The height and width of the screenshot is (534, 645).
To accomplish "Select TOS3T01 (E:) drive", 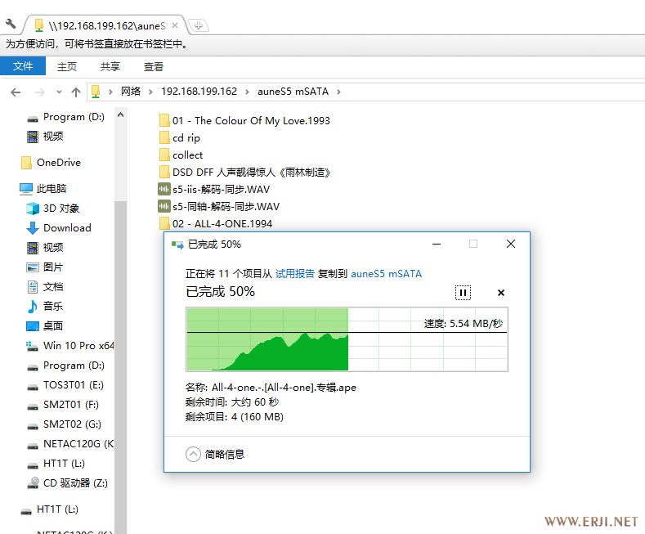I will tap(65, 385).
